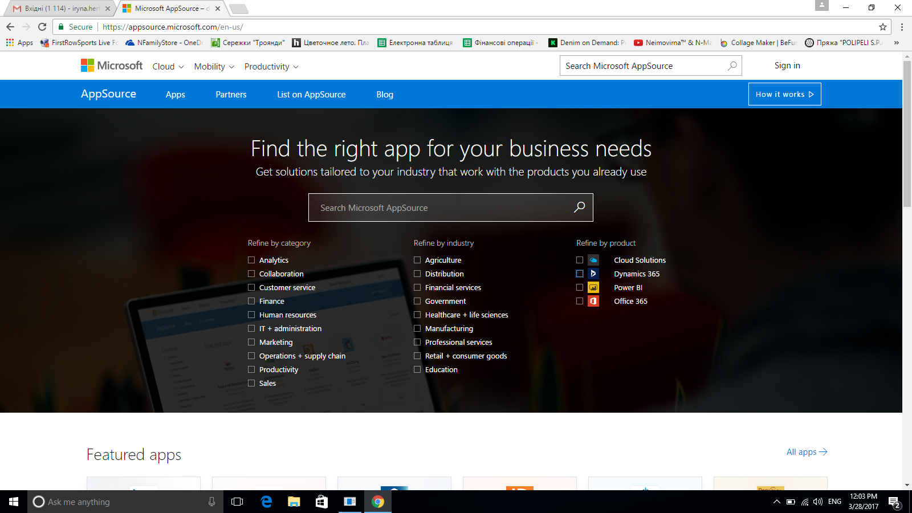Close the Gmail inbox tab
The height and width of the screenshot is (513, 912).
pos(108,9)
